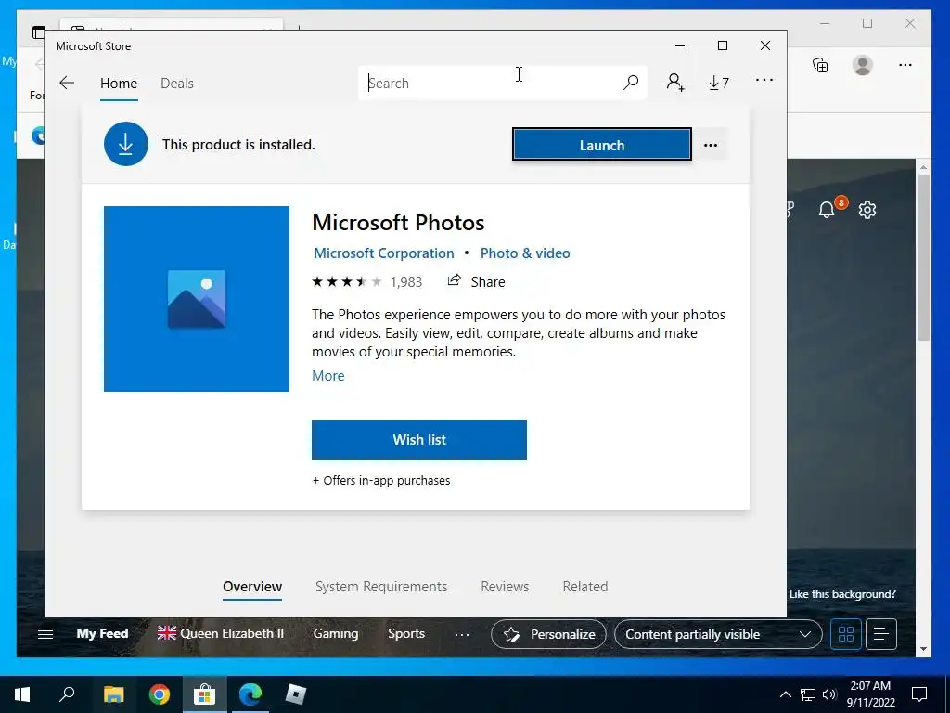This screenshot has height=713, width=950.
Task: Open Windows Start menu
Action: [x=22, y=694]
